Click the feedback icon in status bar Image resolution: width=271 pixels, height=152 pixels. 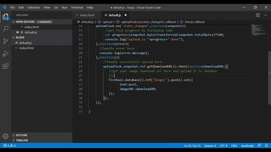coord(259,145)
